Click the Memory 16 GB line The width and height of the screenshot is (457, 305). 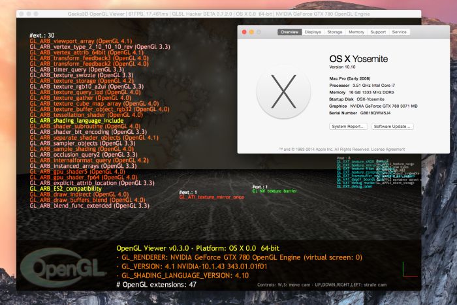[x=362, y=93]
